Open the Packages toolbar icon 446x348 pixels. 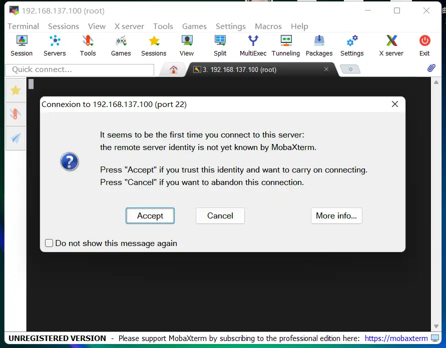click(319, 45)
